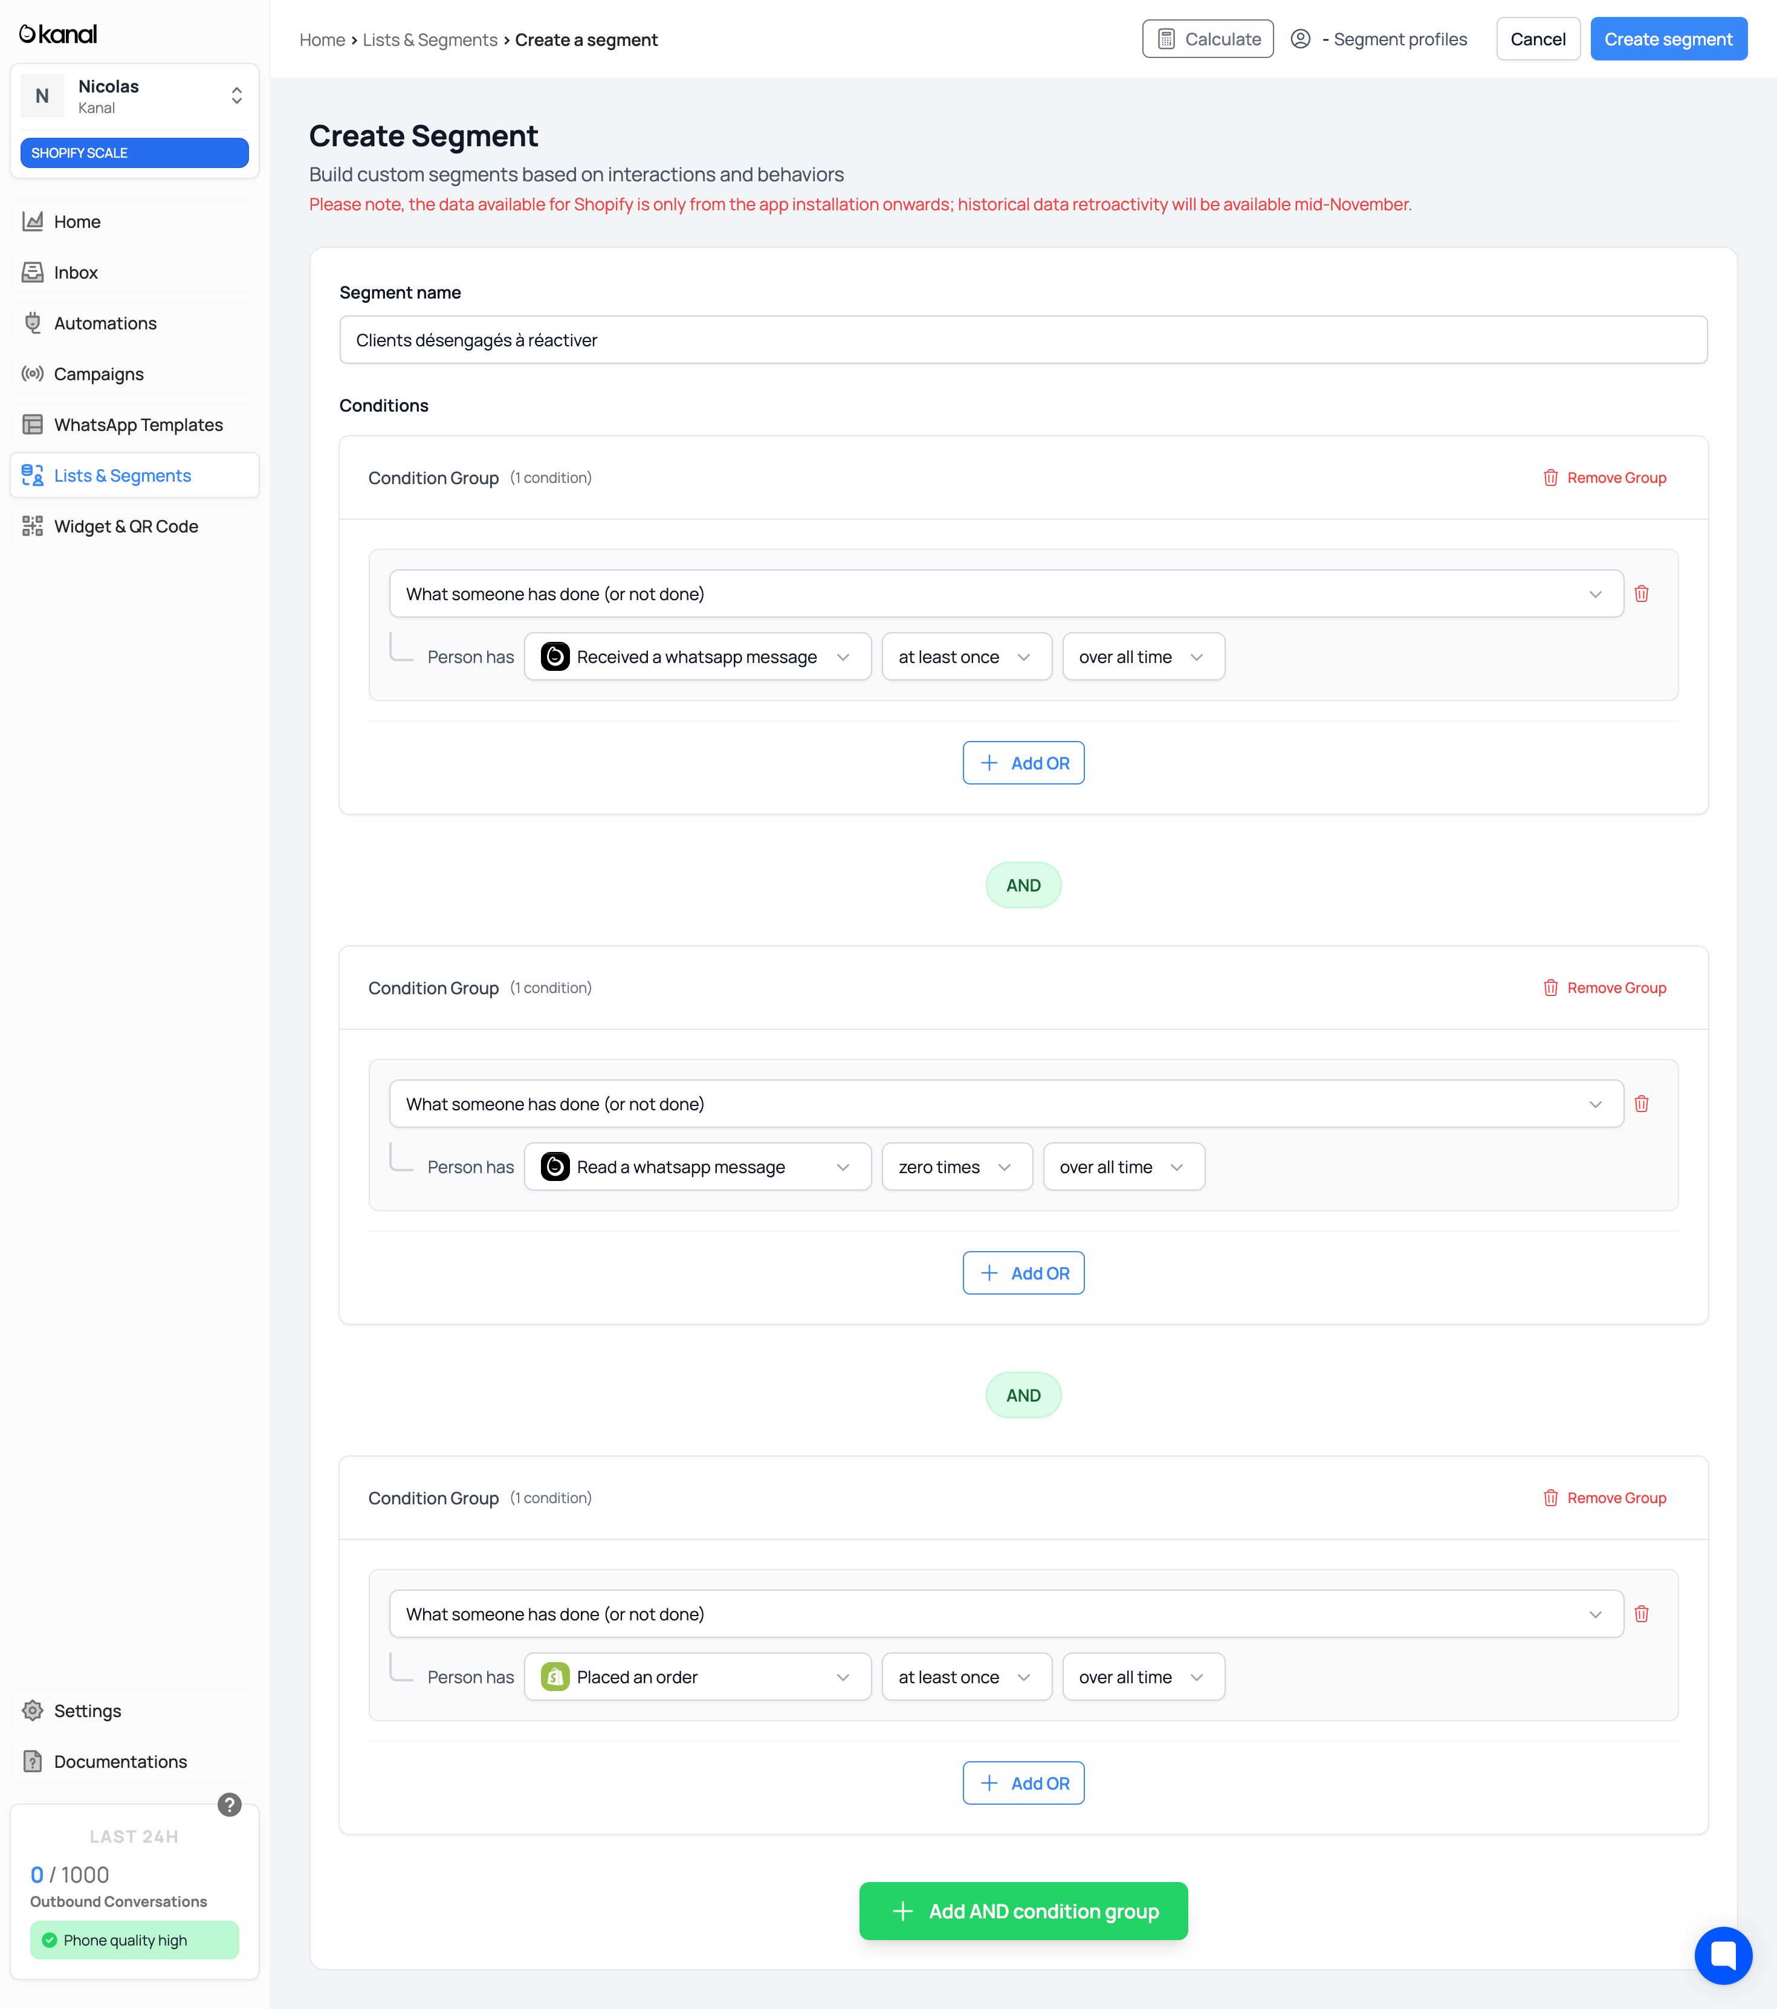Open the help question mark icon

[x=229, y=1805]
